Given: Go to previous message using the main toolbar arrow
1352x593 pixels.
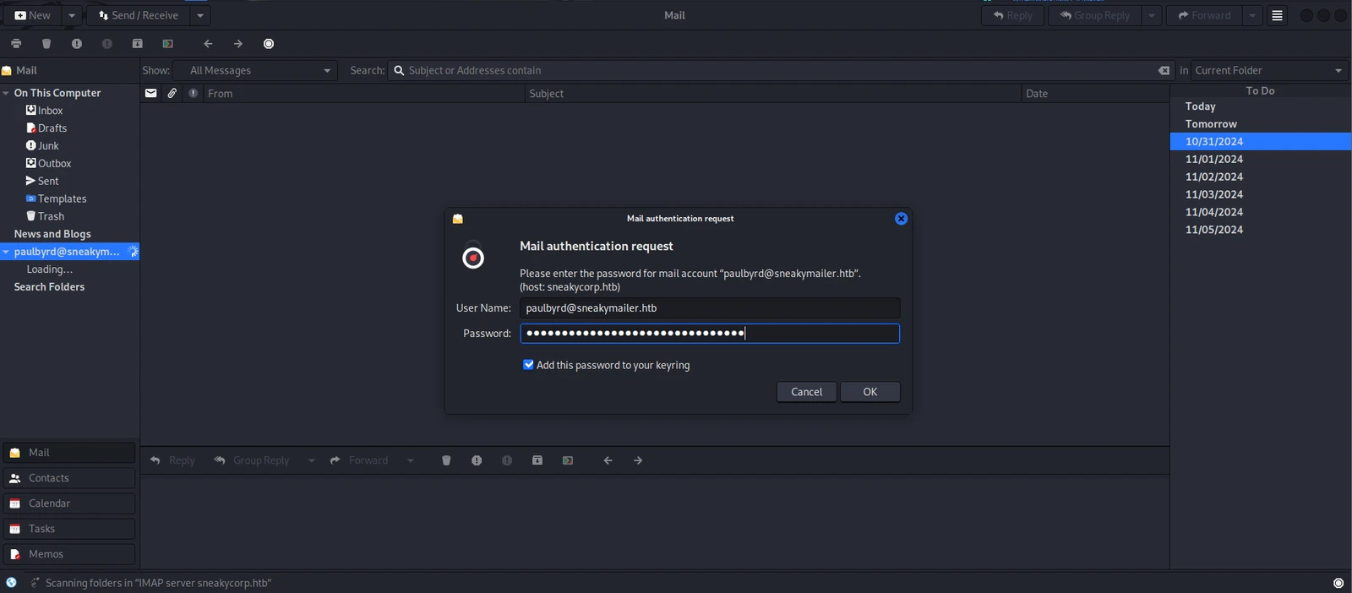Looking at the screenshot, I should tap(208, 44).
